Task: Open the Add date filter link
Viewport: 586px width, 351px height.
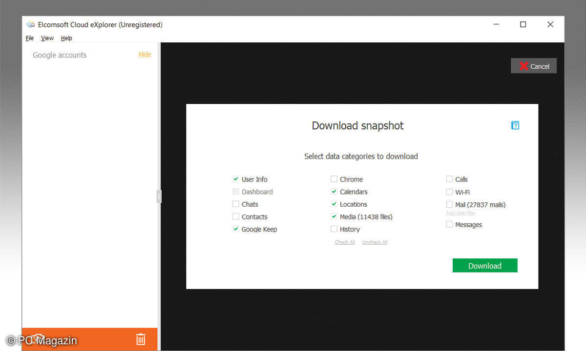Action: 460,213
